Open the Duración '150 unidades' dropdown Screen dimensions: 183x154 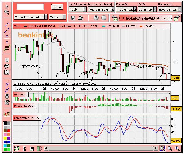click(x=126, y=9)
